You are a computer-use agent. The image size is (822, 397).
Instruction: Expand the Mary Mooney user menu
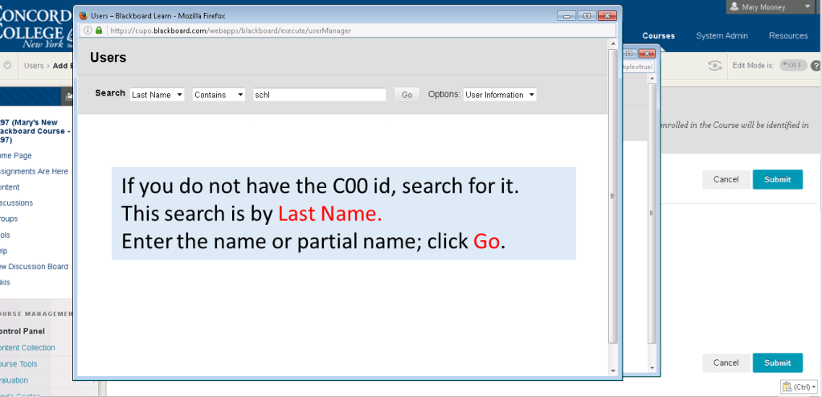808,6
